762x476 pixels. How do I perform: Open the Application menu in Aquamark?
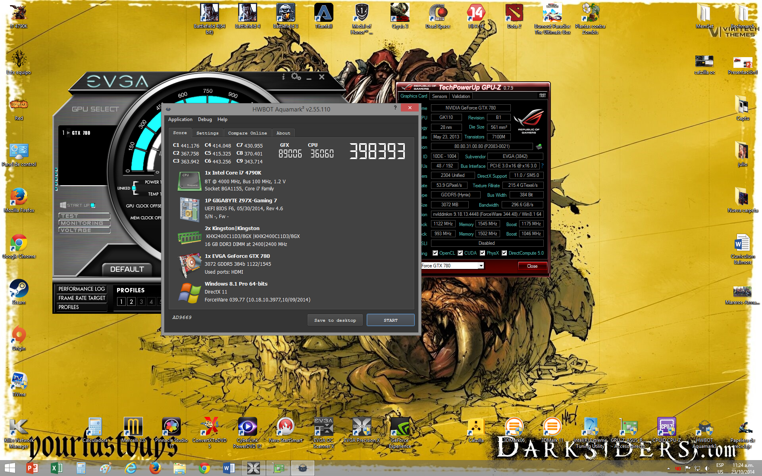(180, 119)
